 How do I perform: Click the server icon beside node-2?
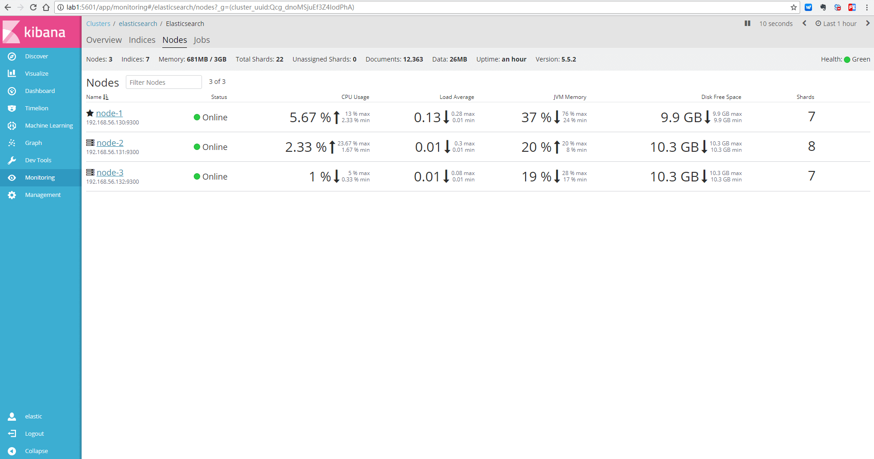(x=90, y=143)
